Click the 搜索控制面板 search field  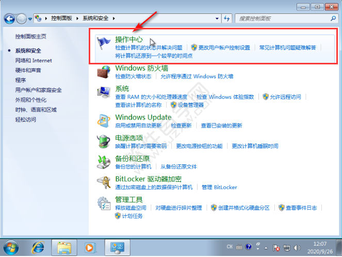tap(286, 19)
